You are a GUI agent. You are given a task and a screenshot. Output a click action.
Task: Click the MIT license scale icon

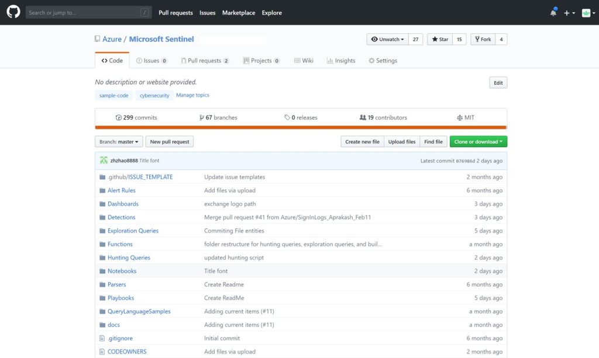[460, 117]
